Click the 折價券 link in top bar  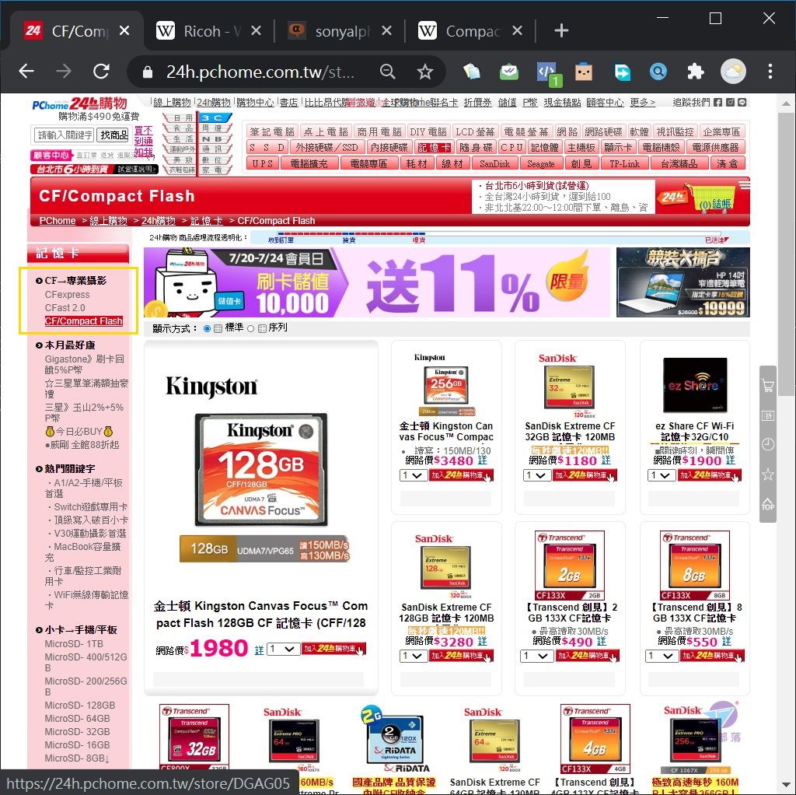tap(477, 103)
